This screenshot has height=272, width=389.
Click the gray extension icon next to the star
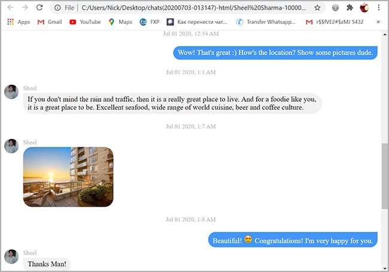(335, 8)
